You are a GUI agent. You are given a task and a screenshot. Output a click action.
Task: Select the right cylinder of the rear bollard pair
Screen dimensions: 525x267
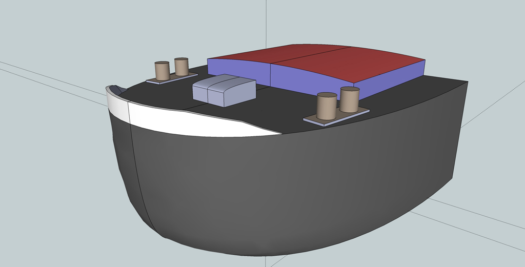pyautogui.click(x=181, y=67)
